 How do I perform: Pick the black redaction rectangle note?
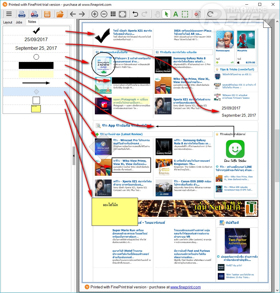point(36,66)
